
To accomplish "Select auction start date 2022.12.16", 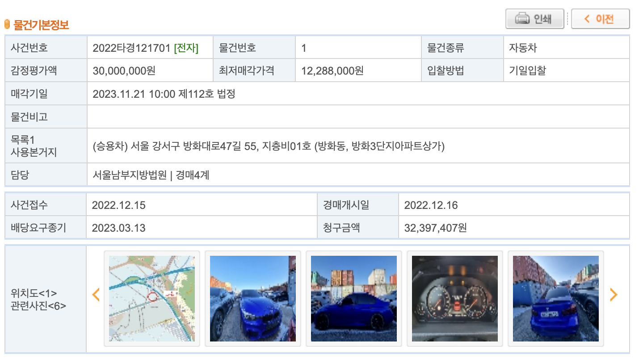I will click(431, 205).
